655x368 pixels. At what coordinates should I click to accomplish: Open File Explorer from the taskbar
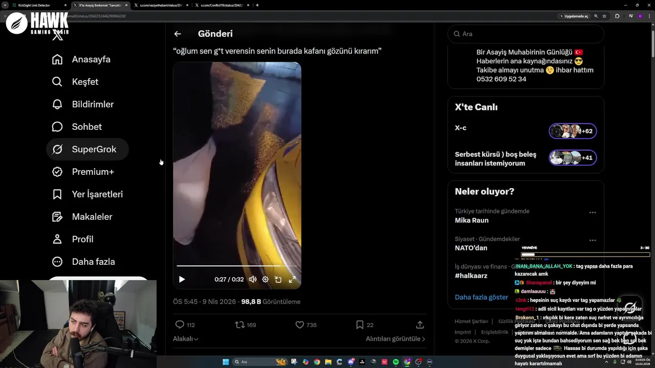(x=328, y=362)
